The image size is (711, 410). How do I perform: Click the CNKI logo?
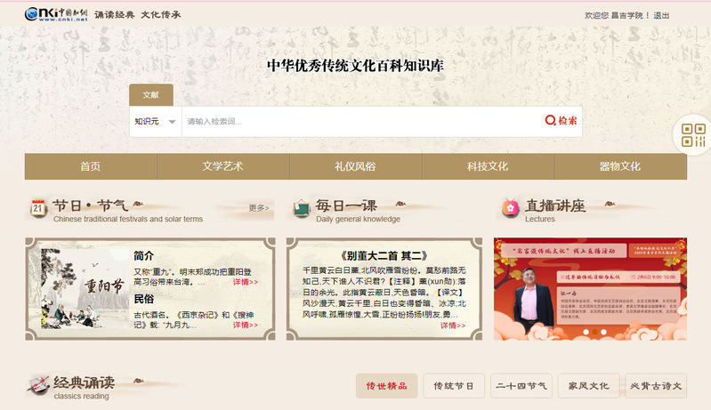tap(56, 14)
